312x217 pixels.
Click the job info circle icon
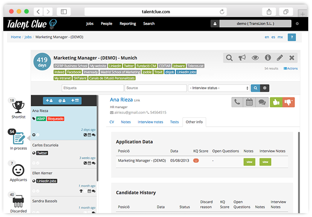tap(268, 58)
